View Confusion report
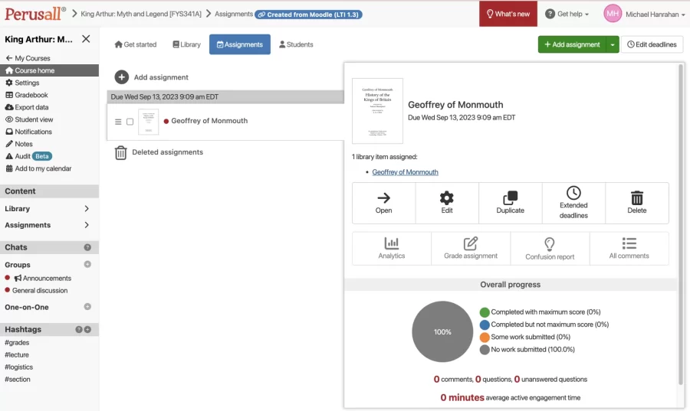The width and height of the screenshot is (690, 411). tap(550, 249)
